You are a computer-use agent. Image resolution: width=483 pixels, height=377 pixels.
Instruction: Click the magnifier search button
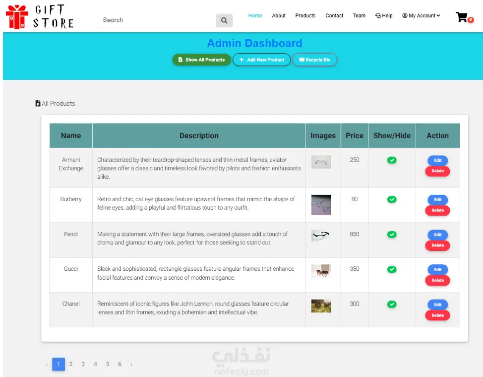tap(224, 20)
